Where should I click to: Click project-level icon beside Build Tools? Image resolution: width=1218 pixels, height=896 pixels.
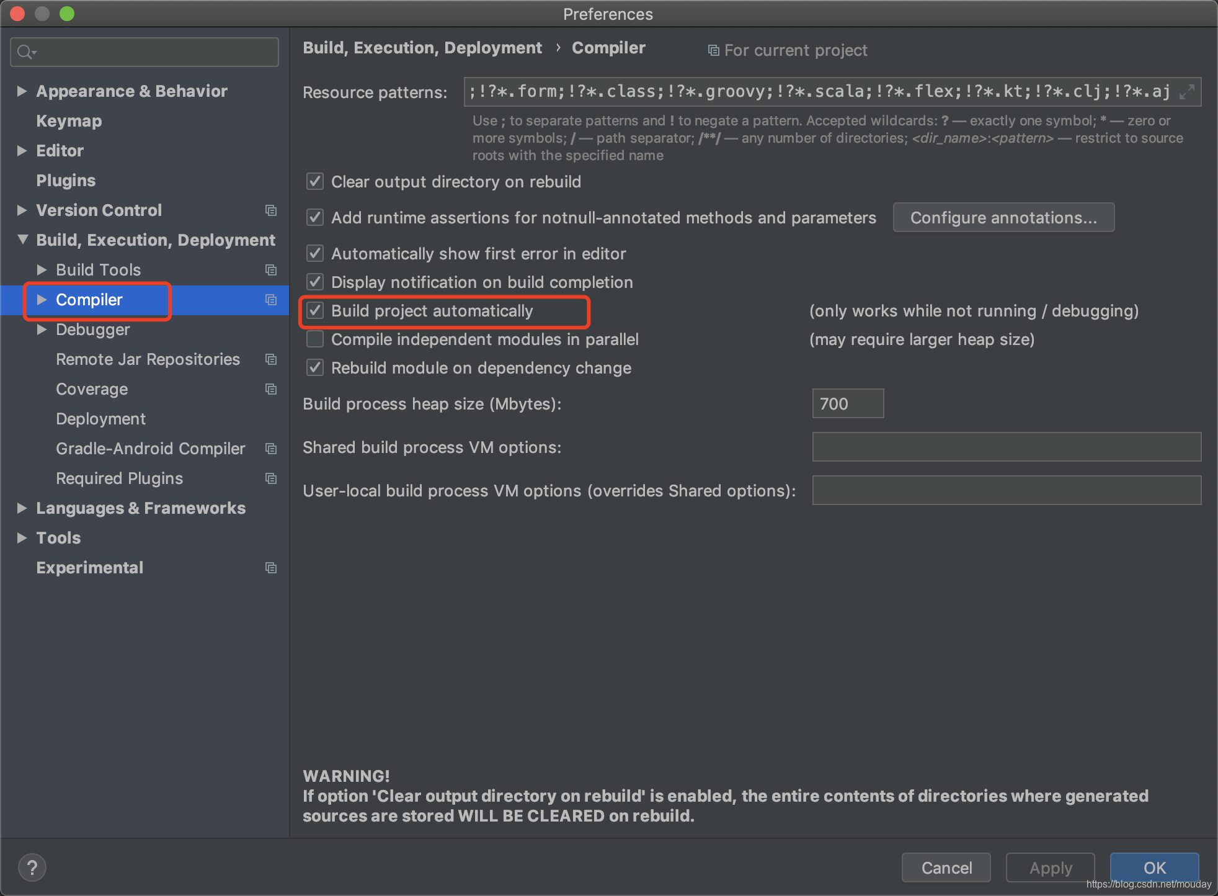tap(271, 270)
